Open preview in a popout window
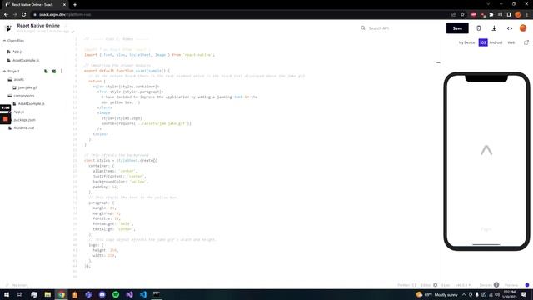Image resolution: width=533 pixels, height=300 pixels. pos(526,42)
